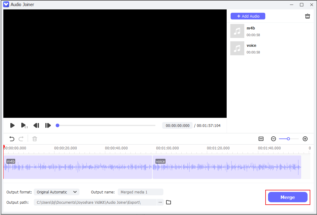Open the export folder icon

(169, 202)
